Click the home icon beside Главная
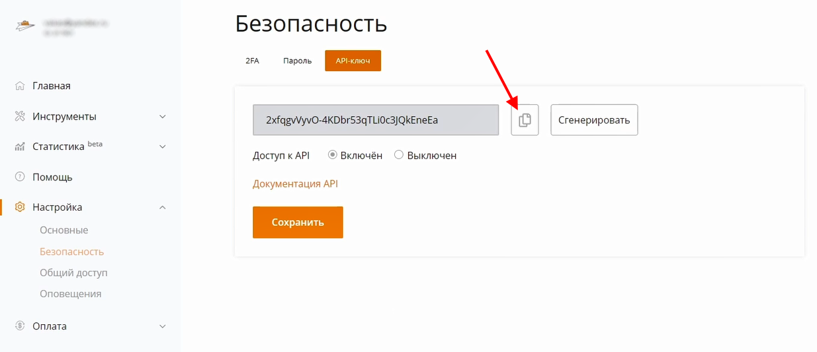Screen dimensions: 817x352 20,86
